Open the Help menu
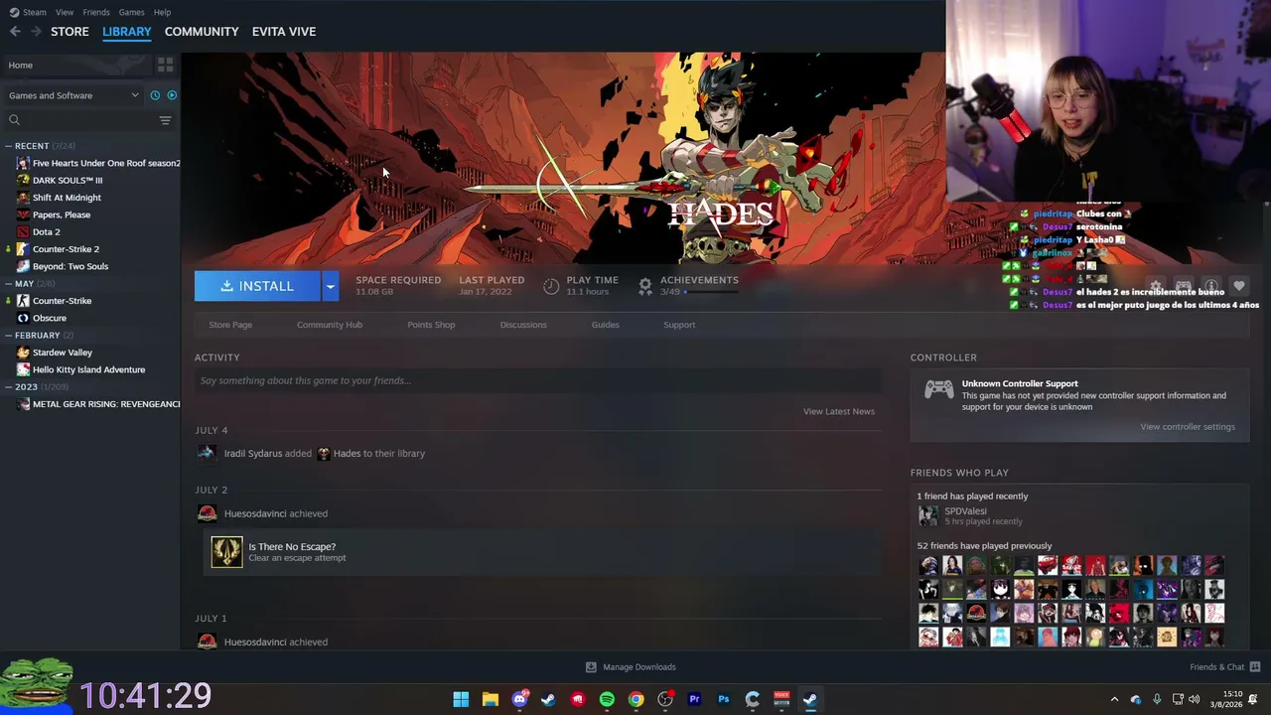 pos(162,12)
